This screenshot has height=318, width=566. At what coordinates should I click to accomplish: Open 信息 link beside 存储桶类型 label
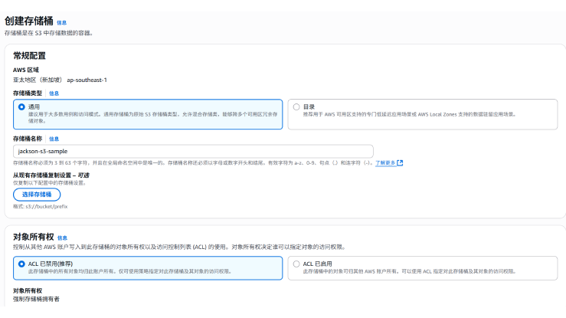(54, 93)
